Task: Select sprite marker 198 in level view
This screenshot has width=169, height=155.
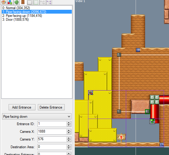Action: click(138, 50)
